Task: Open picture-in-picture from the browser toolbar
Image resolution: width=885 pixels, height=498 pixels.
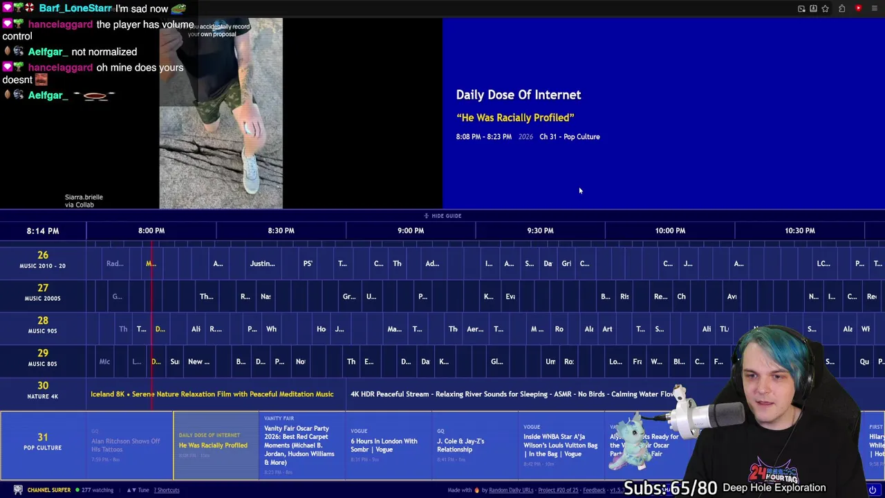Action: point(801,9)
